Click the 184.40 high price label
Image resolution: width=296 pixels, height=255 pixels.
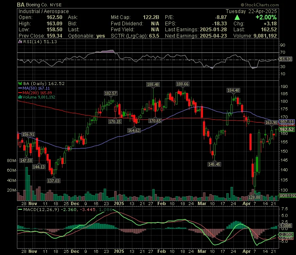click(233, 90)
